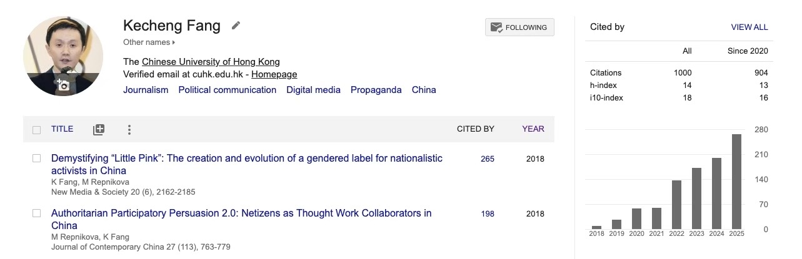
Task: Click the 2022 bar in citation chart
Action: [x=676, y=204]
